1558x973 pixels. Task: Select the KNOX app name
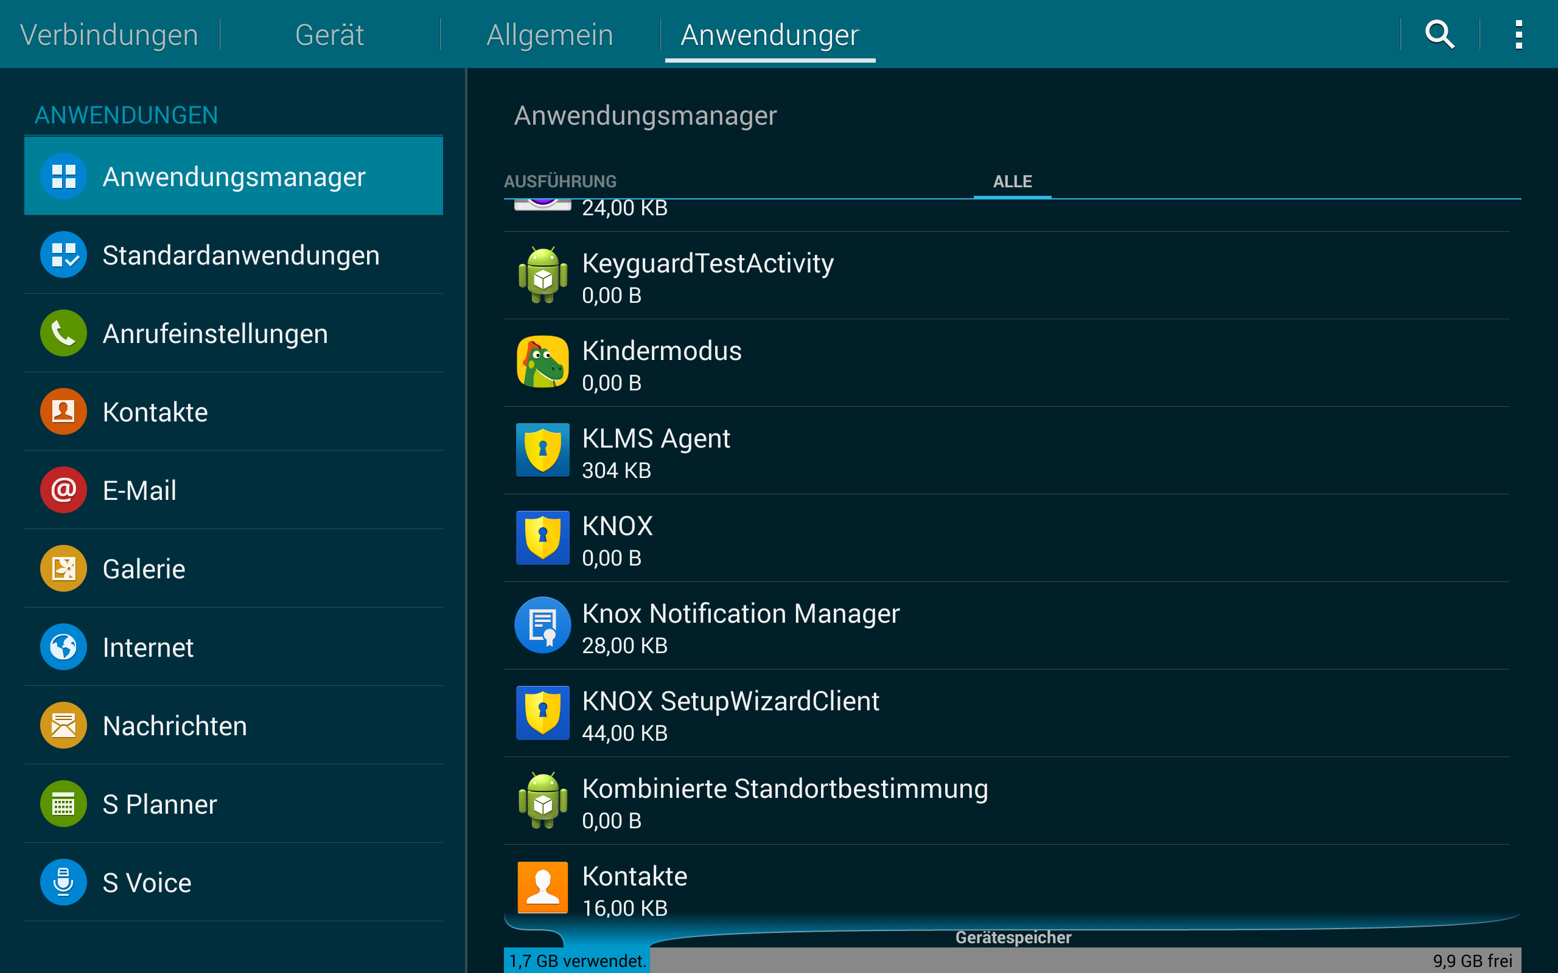point(617,527)
